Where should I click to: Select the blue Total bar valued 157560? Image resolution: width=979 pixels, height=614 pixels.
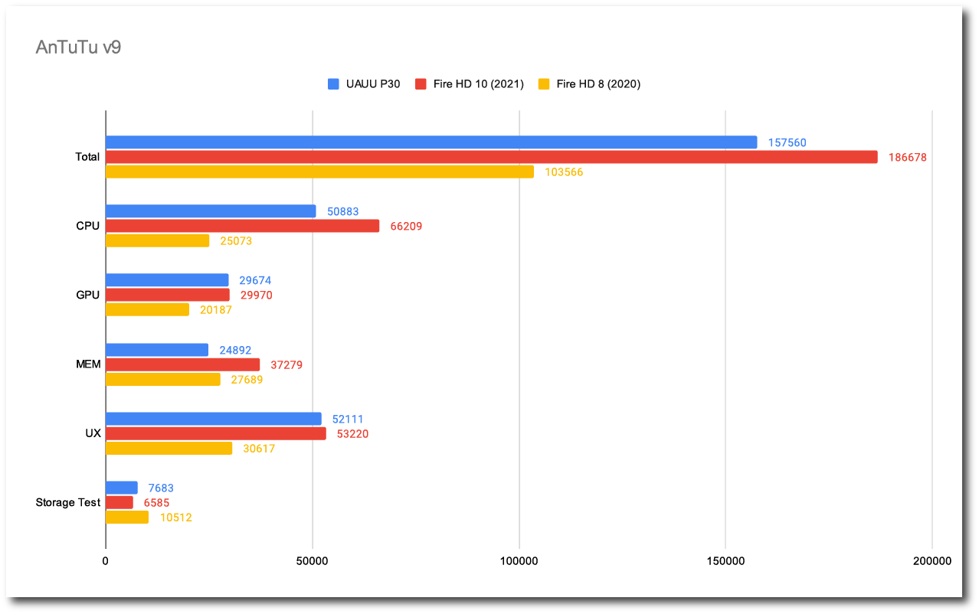click(431, 142)
